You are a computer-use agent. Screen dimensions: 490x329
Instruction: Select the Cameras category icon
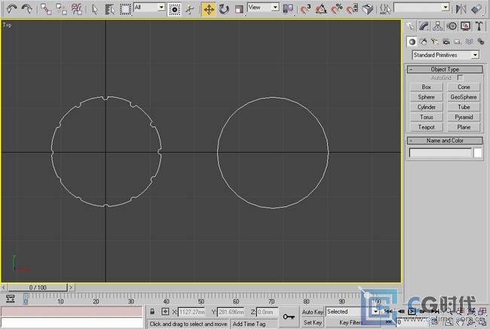[x=446, y=41]
